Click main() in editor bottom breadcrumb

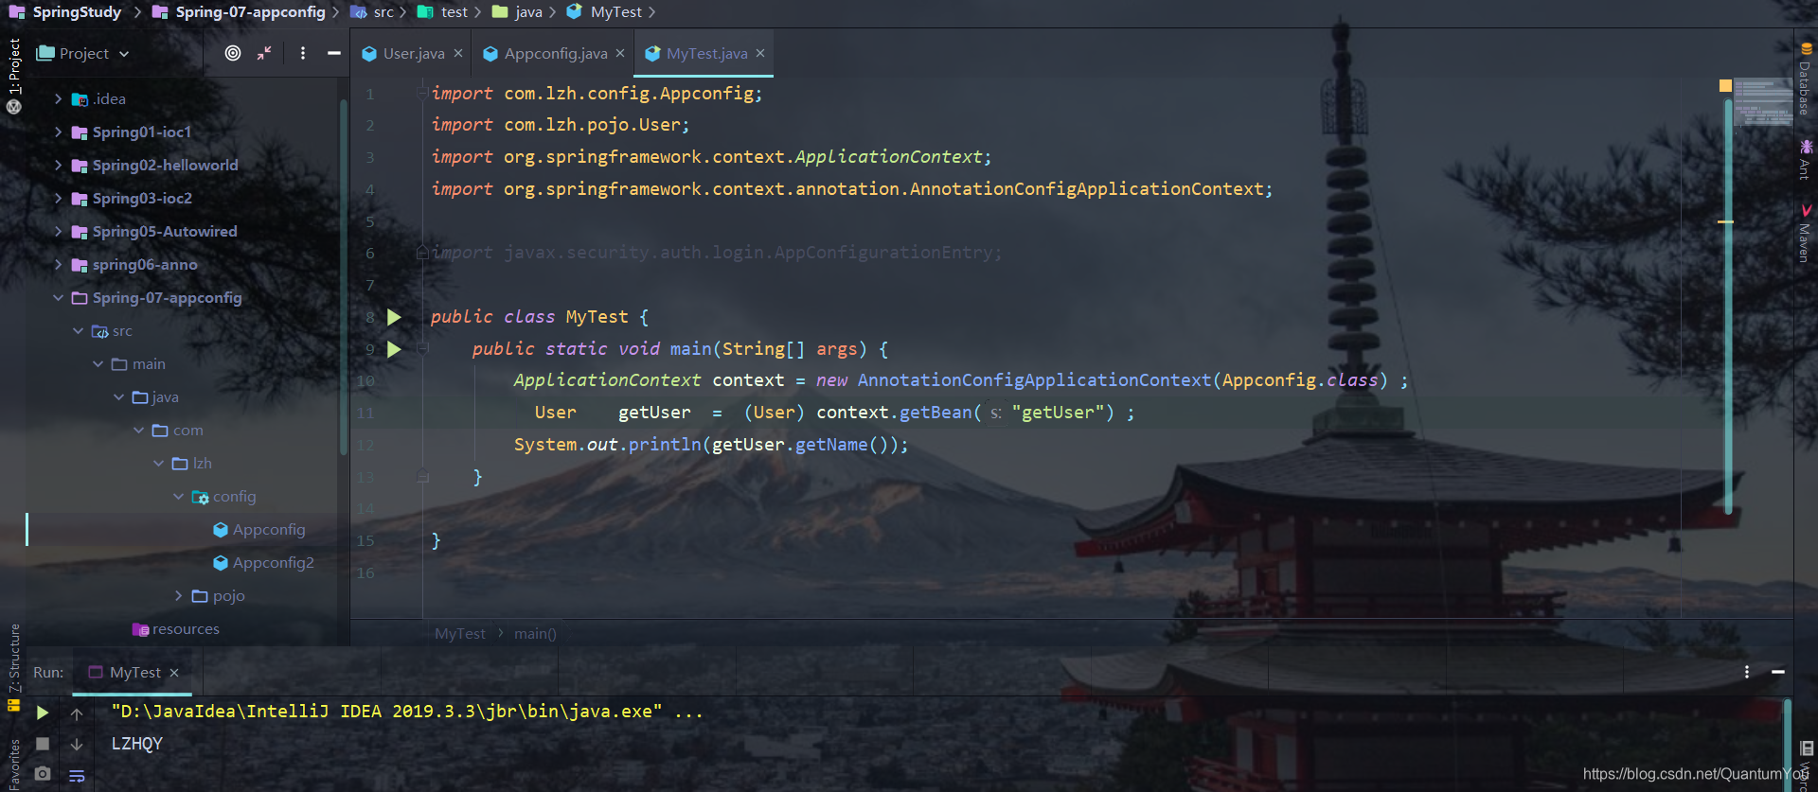tap(535, 633)
